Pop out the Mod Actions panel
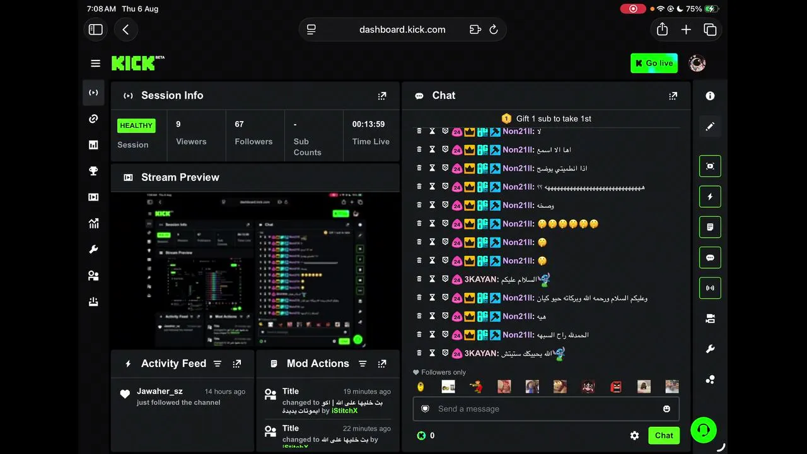This screenshot has height=454, width=807. 382,364
